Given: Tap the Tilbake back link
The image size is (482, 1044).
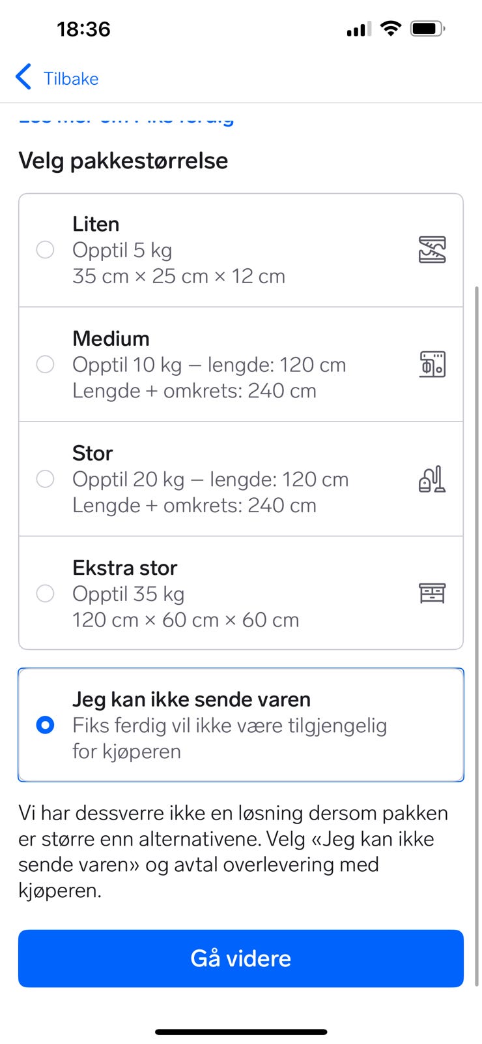Looking at the screenshot, I should coord(71,79).
